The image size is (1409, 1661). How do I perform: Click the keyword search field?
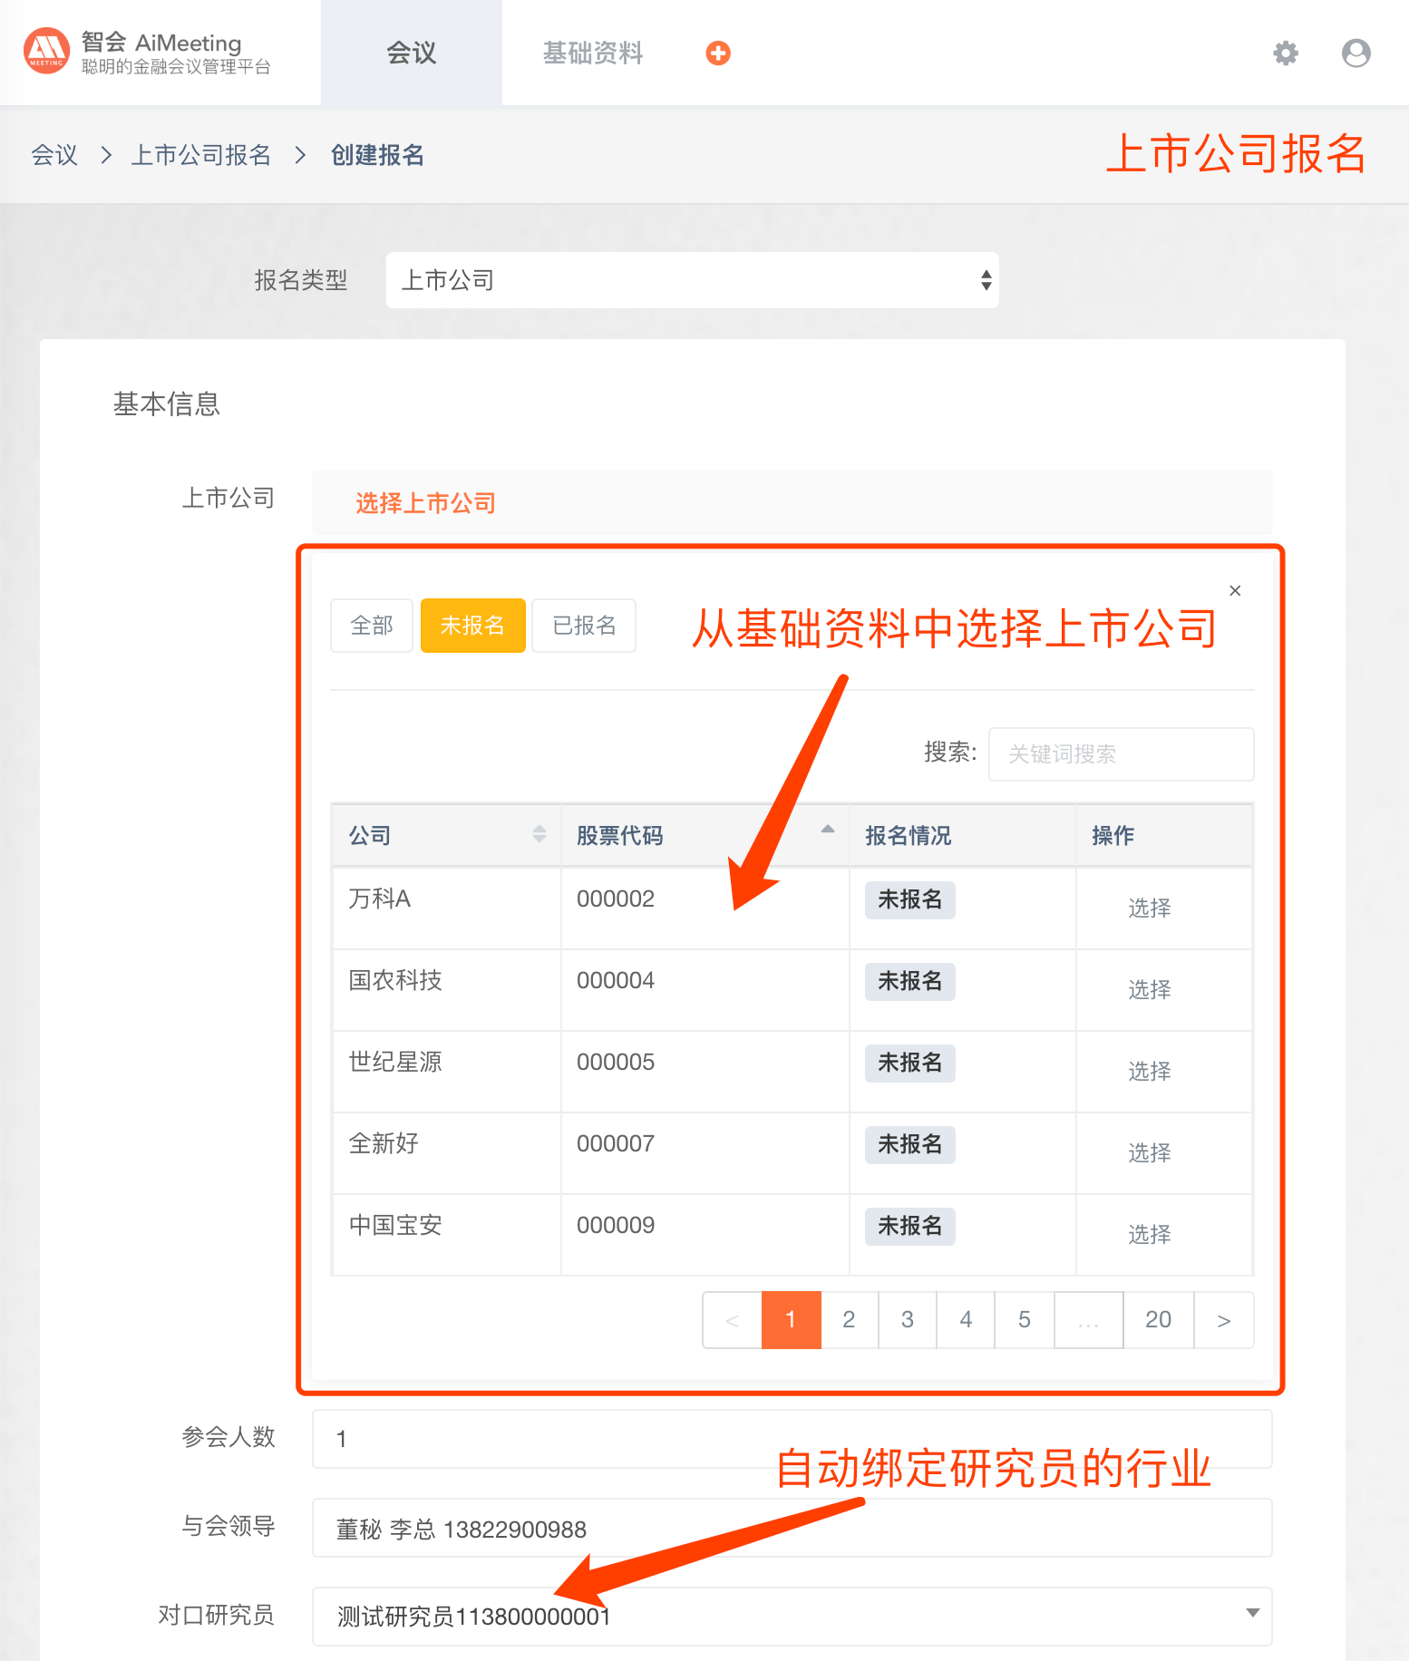tap(1121, 754)
